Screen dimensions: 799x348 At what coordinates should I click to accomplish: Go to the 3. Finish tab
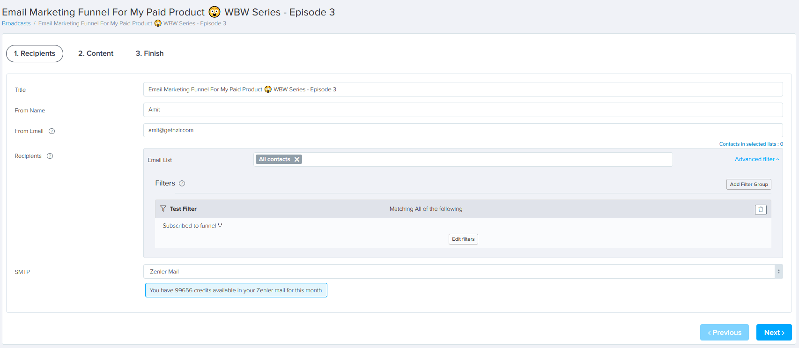pyautogui.click(x=149, y=53)
